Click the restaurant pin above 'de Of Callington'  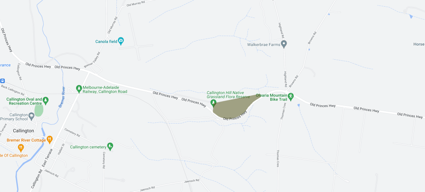click(x=21, y=148)
